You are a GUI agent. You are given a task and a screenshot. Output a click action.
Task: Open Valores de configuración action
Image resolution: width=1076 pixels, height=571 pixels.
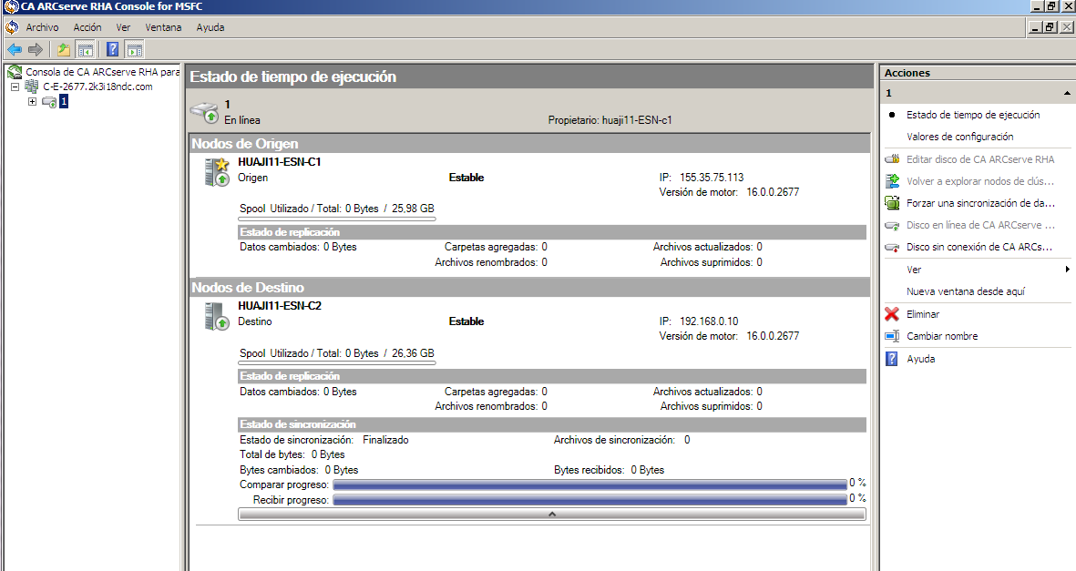(x=959, y=137)
